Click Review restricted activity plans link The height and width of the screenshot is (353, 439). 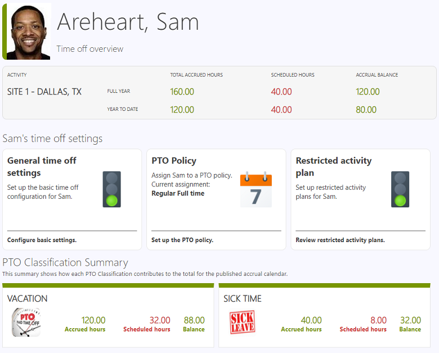click(x=340, y=240)
